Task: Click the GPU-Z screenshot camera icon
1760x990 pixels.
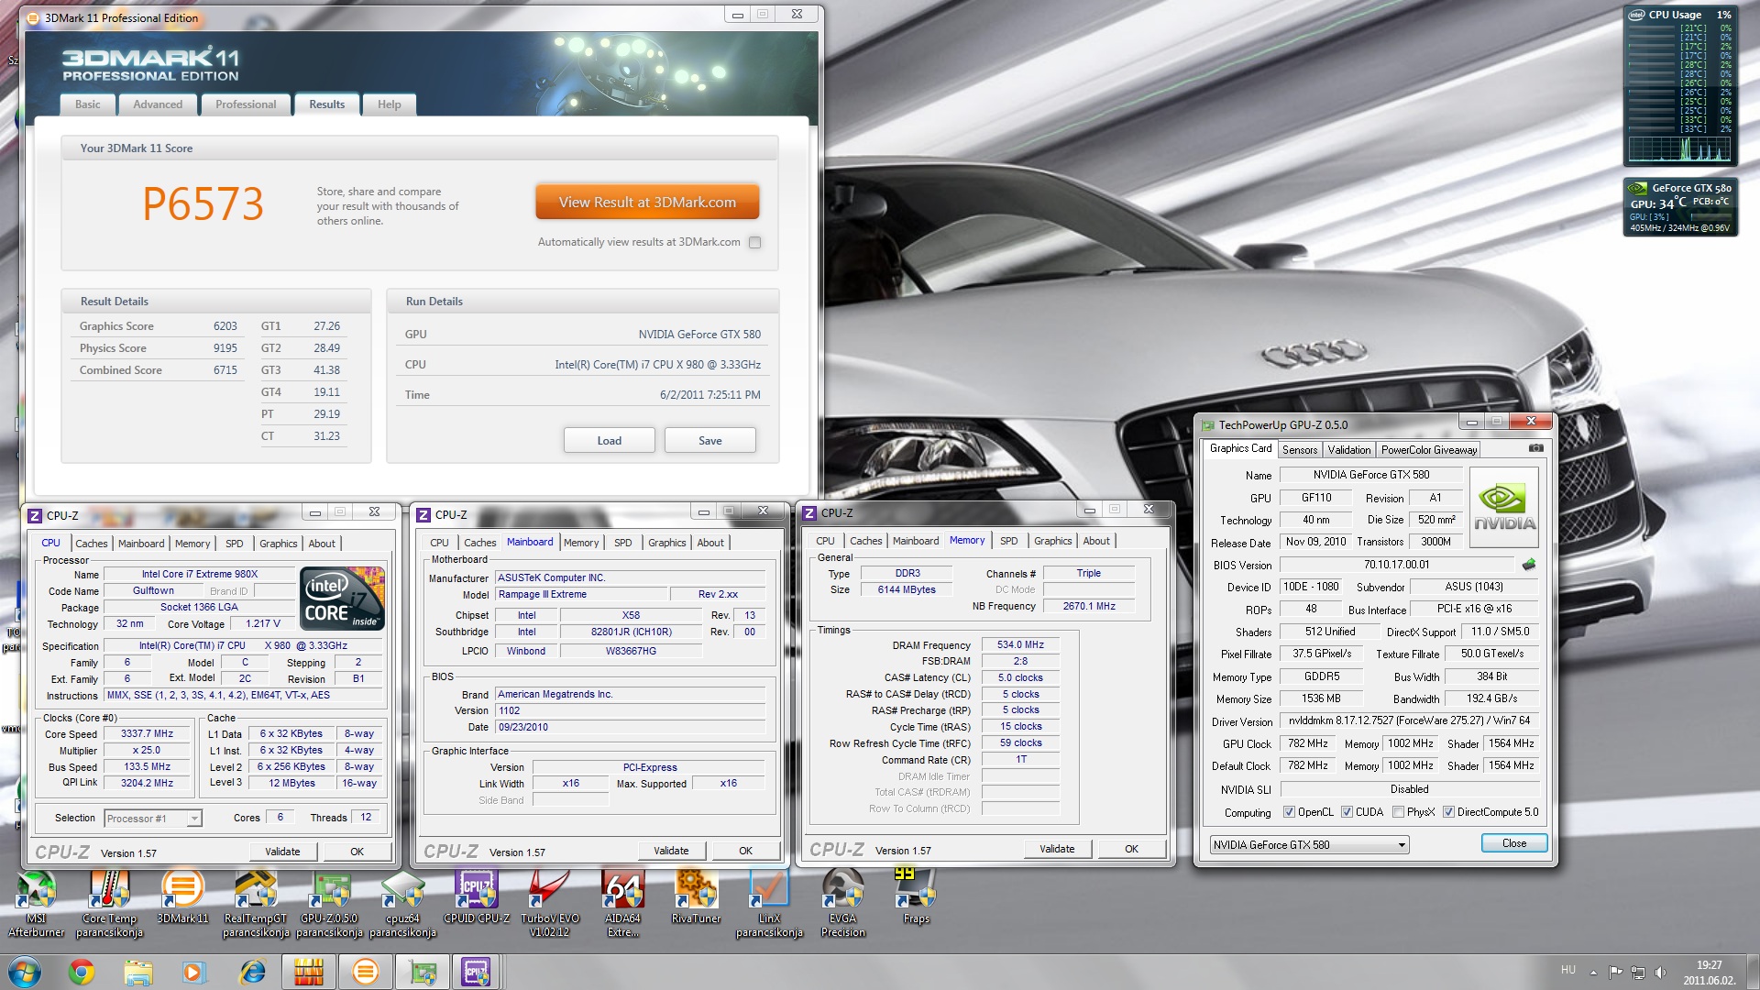Action: tap(1536, 448)
